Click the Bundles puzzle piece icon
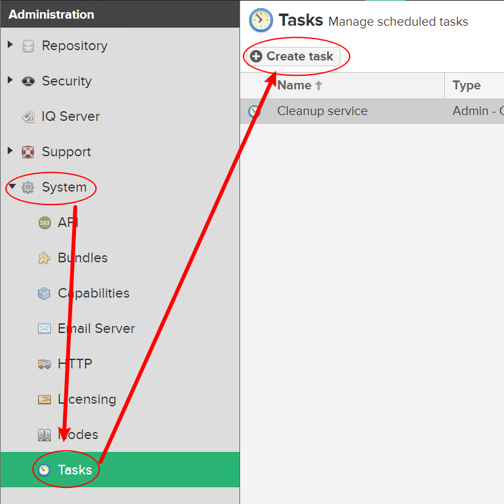Viewport: 504px width, 504px height. pos(44,258)
